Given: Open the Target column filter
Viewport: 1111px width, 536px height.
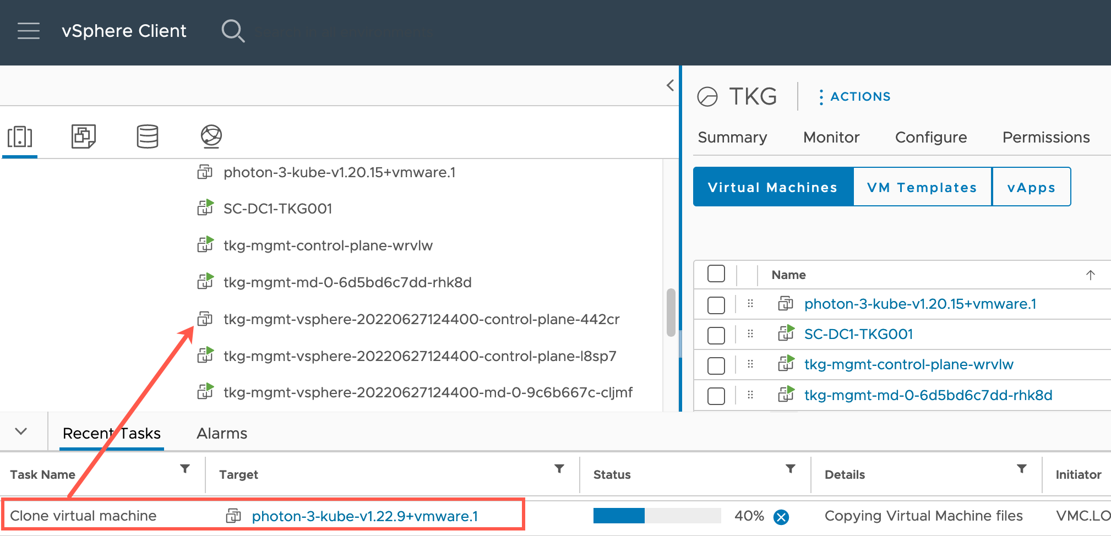Looking at the screenshot, I should pos(559,469).
